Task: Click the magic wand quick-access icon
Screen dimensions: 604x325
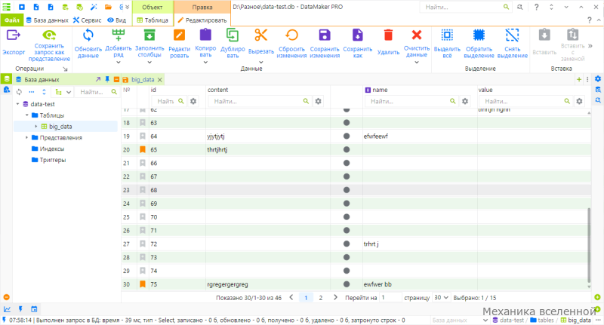Action: pos(94,7)
